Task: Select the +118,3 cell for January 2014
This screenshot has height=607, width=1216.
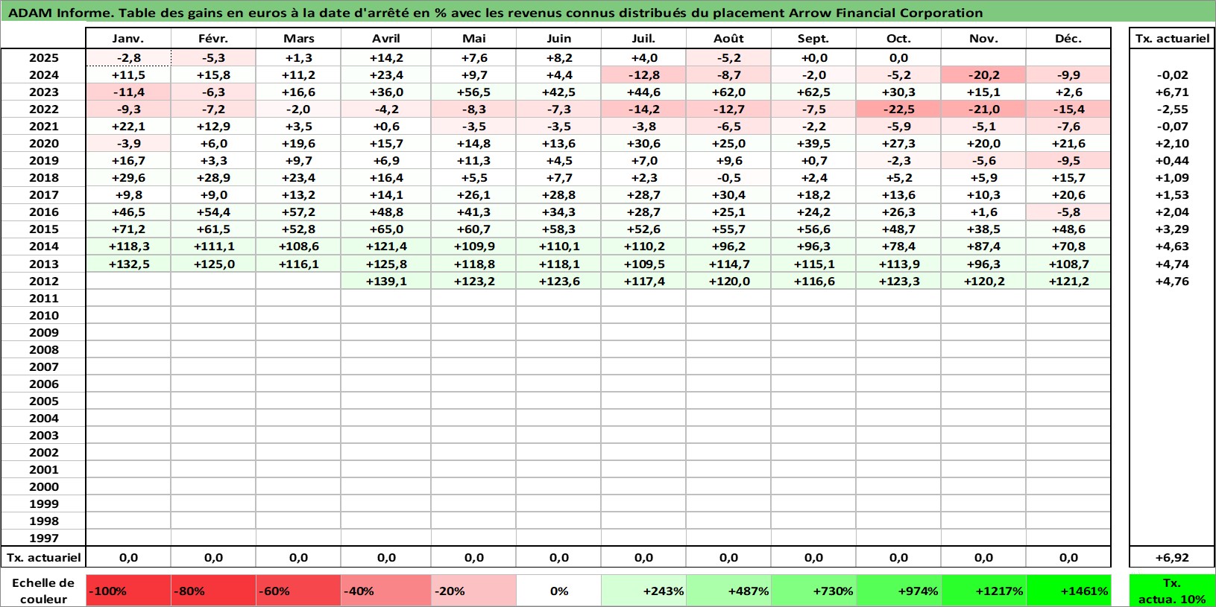Action: click(x=128, y=246)
